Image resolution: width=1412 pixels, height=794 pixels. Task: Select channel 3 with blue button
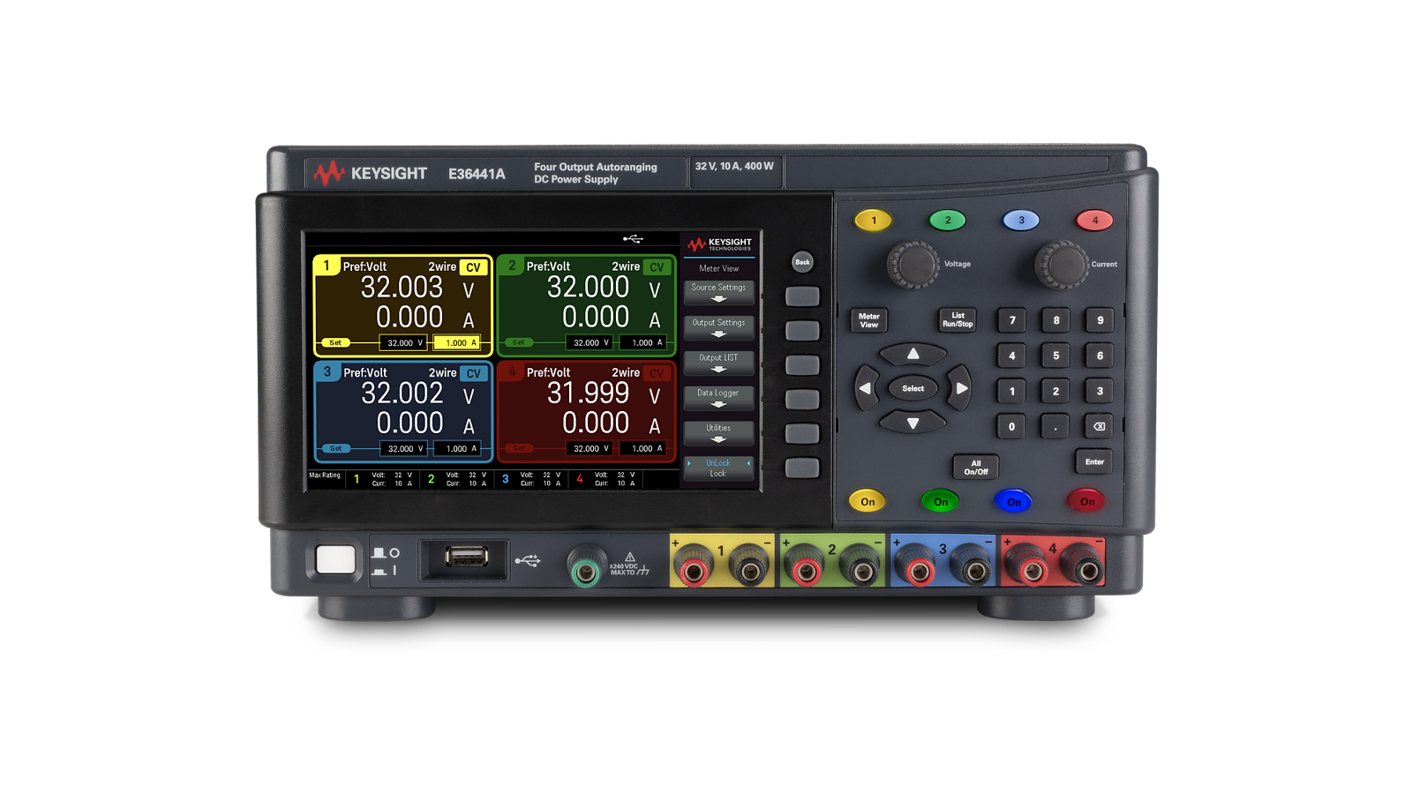click(1021, 221)
